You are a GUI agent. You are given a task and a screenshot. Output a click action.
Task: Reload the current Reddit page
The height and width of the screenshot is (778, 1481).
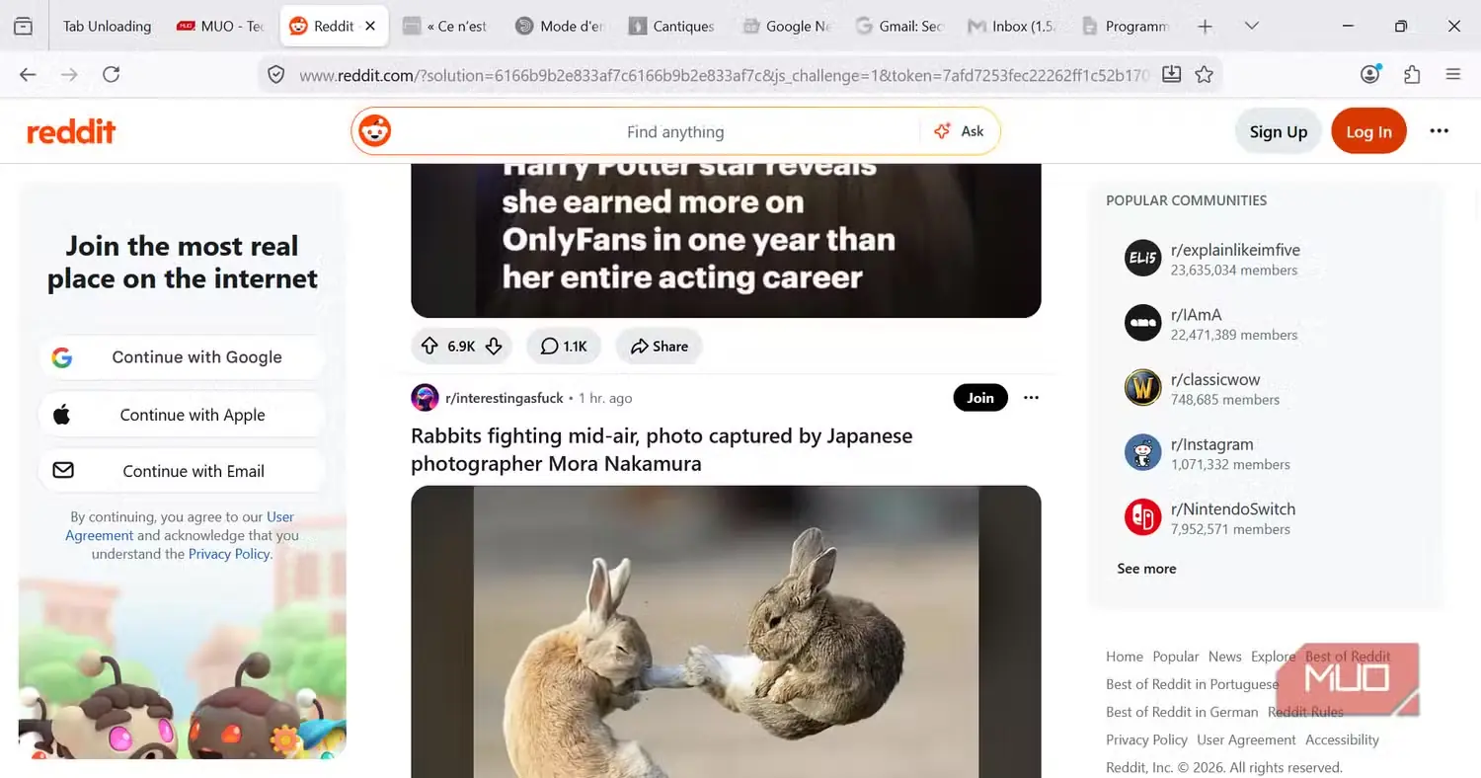[x=112, y=74]
